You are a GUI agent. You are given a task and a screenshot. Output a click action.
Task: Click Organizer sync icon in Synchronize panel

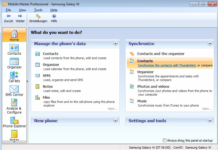click(x=132, y=72)
